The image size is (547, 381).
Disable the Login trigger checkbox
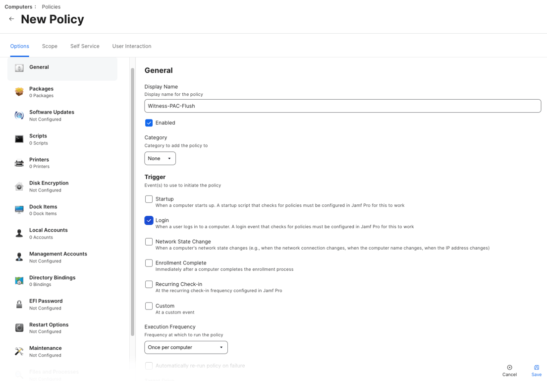point(149,220)
